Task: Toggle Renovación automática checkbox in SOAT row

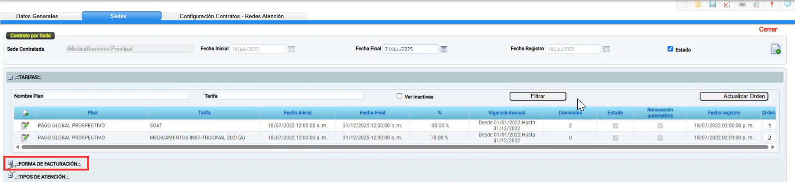Action: coord(660,126)
